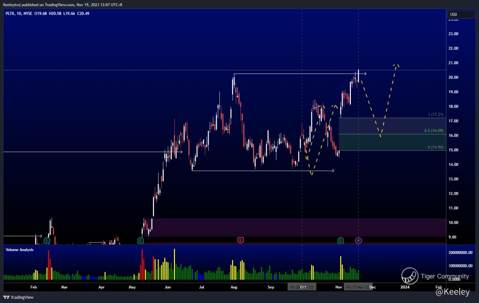
Task: Click the 9.00 price axis label
Action: click(x=452, y=237)
